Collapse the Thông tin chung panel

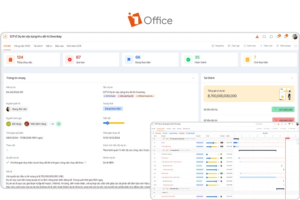(193, 78)
